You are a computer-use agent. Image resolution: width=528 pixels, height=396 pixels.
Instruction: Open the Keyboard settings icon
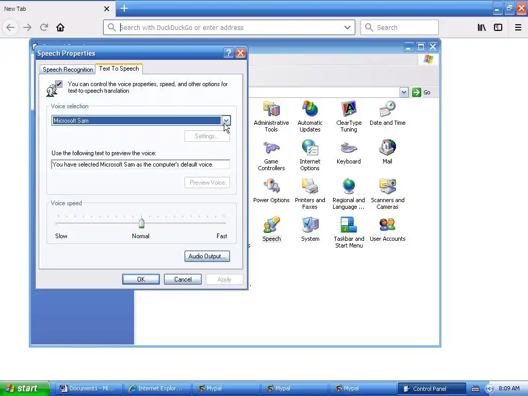(349, 152)
